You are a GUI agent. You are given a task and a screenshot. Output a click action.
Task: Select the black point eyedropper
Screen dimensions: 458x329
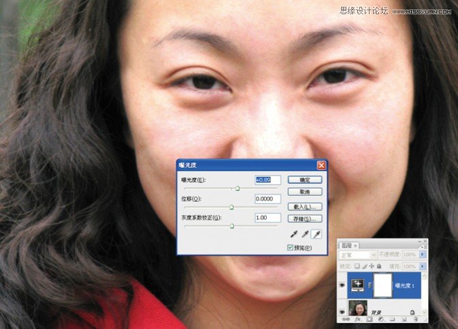coord(294,235)
